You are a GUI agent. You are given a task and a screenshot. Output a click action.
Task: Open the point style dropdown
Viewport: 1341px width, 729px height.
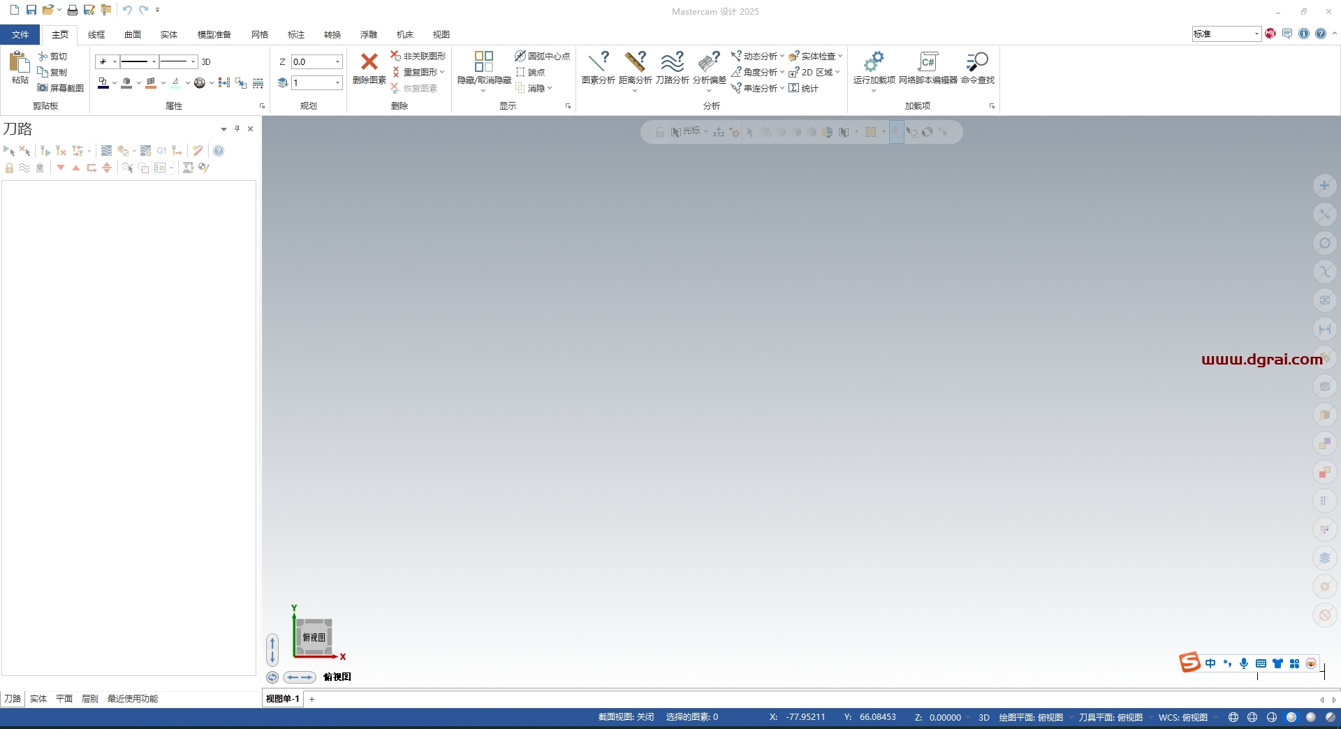coord(115,62)
